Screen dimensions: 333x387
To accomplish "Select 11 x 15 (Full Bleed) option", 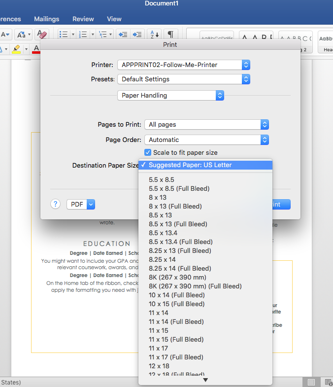I will click(205, 340).
